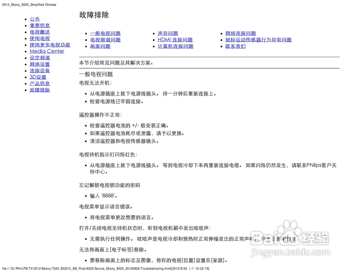The width and height of the screenshot is (352, 272).
Task: Open the 网络连接问题 link
Action: [x=241, y=33]
